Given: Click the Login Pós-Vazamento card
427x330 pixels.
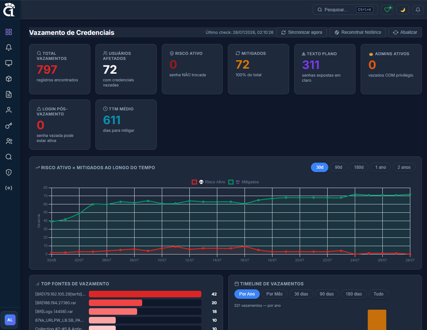Looking at the screenshot, I should tap(59, 125).
